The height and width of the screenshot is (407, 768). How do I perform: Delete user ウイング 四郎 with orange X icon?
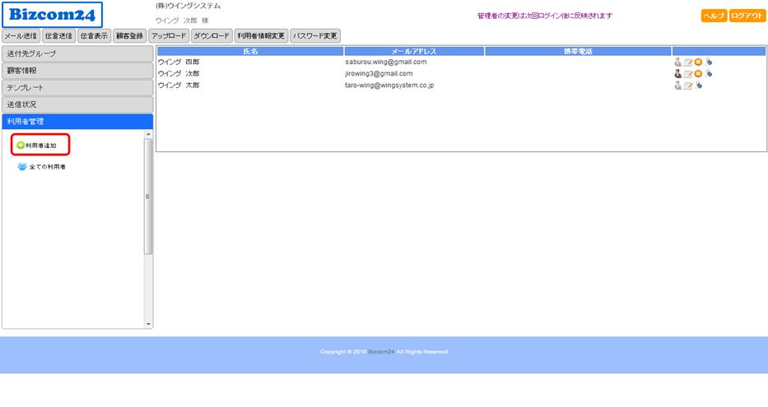(698, 62)
